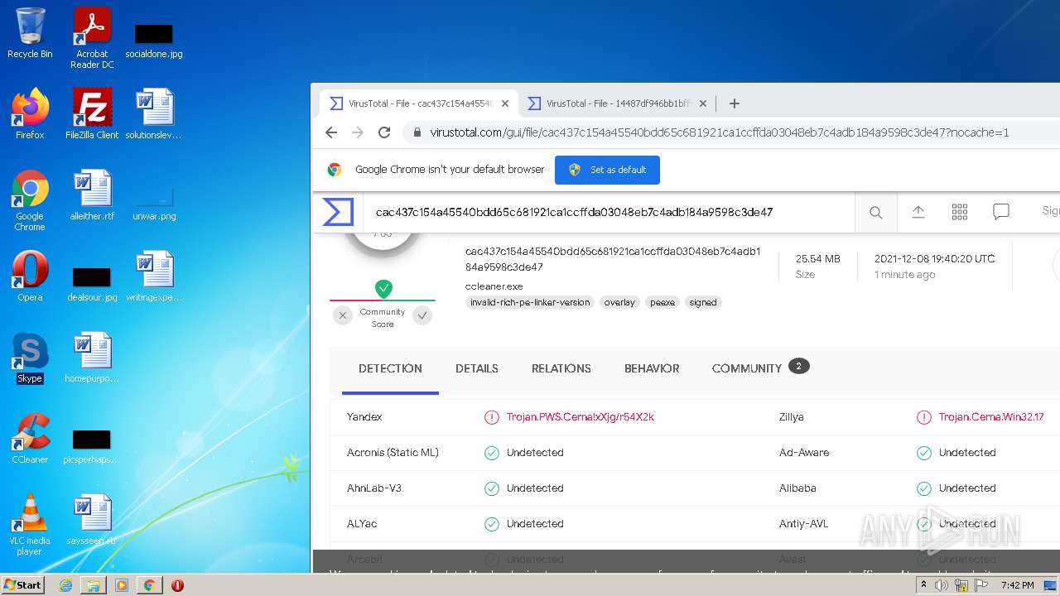
Task: Launch Firefox from the desktop
Action: 30,114
